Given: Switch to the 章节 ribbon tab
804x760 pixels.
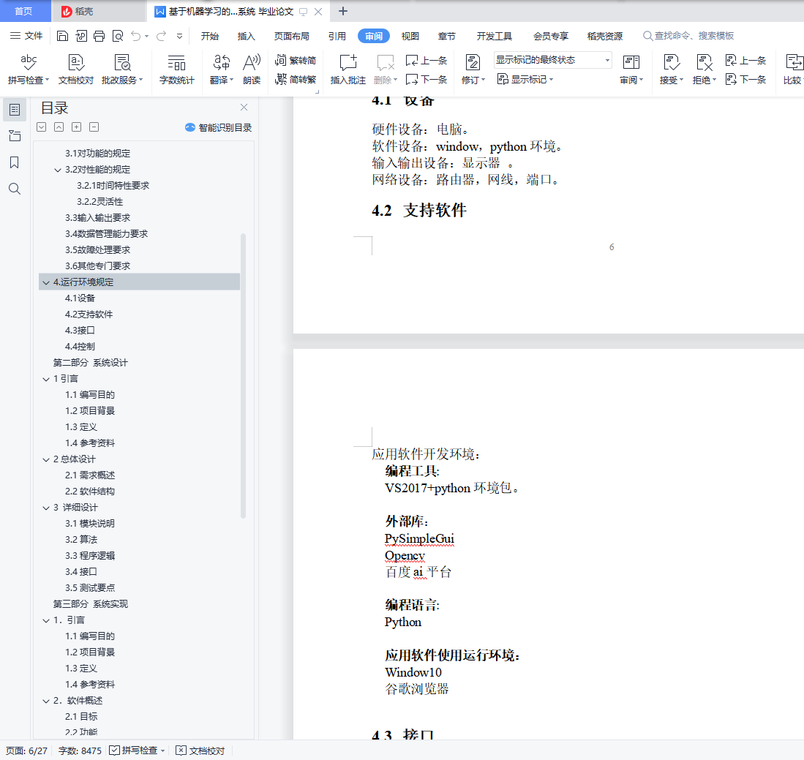Looking at the screenshot, I should pos(446,36).
